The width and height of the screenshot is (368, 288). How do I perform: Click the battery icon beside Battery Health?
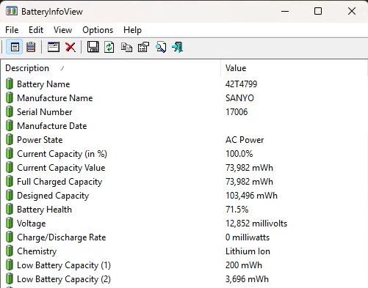coord(10,209)
